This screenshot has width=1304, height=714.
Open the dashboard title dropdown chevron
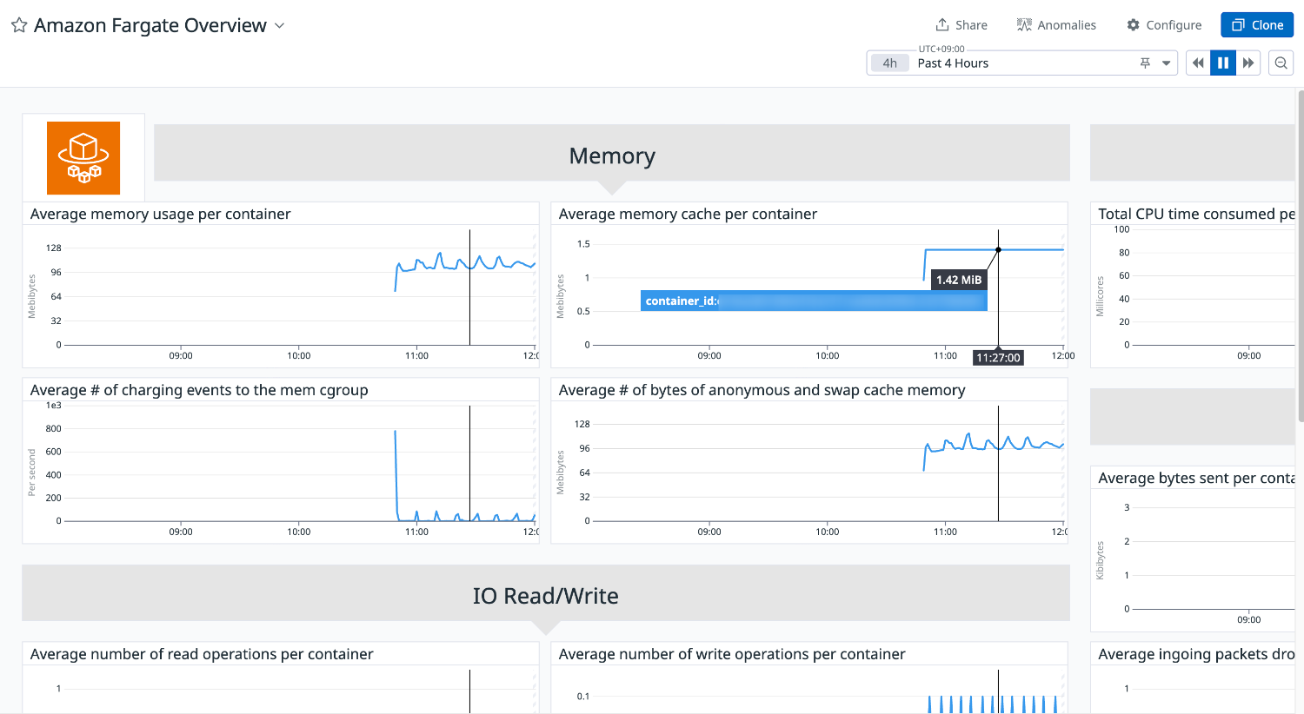[x=279, y=26]
